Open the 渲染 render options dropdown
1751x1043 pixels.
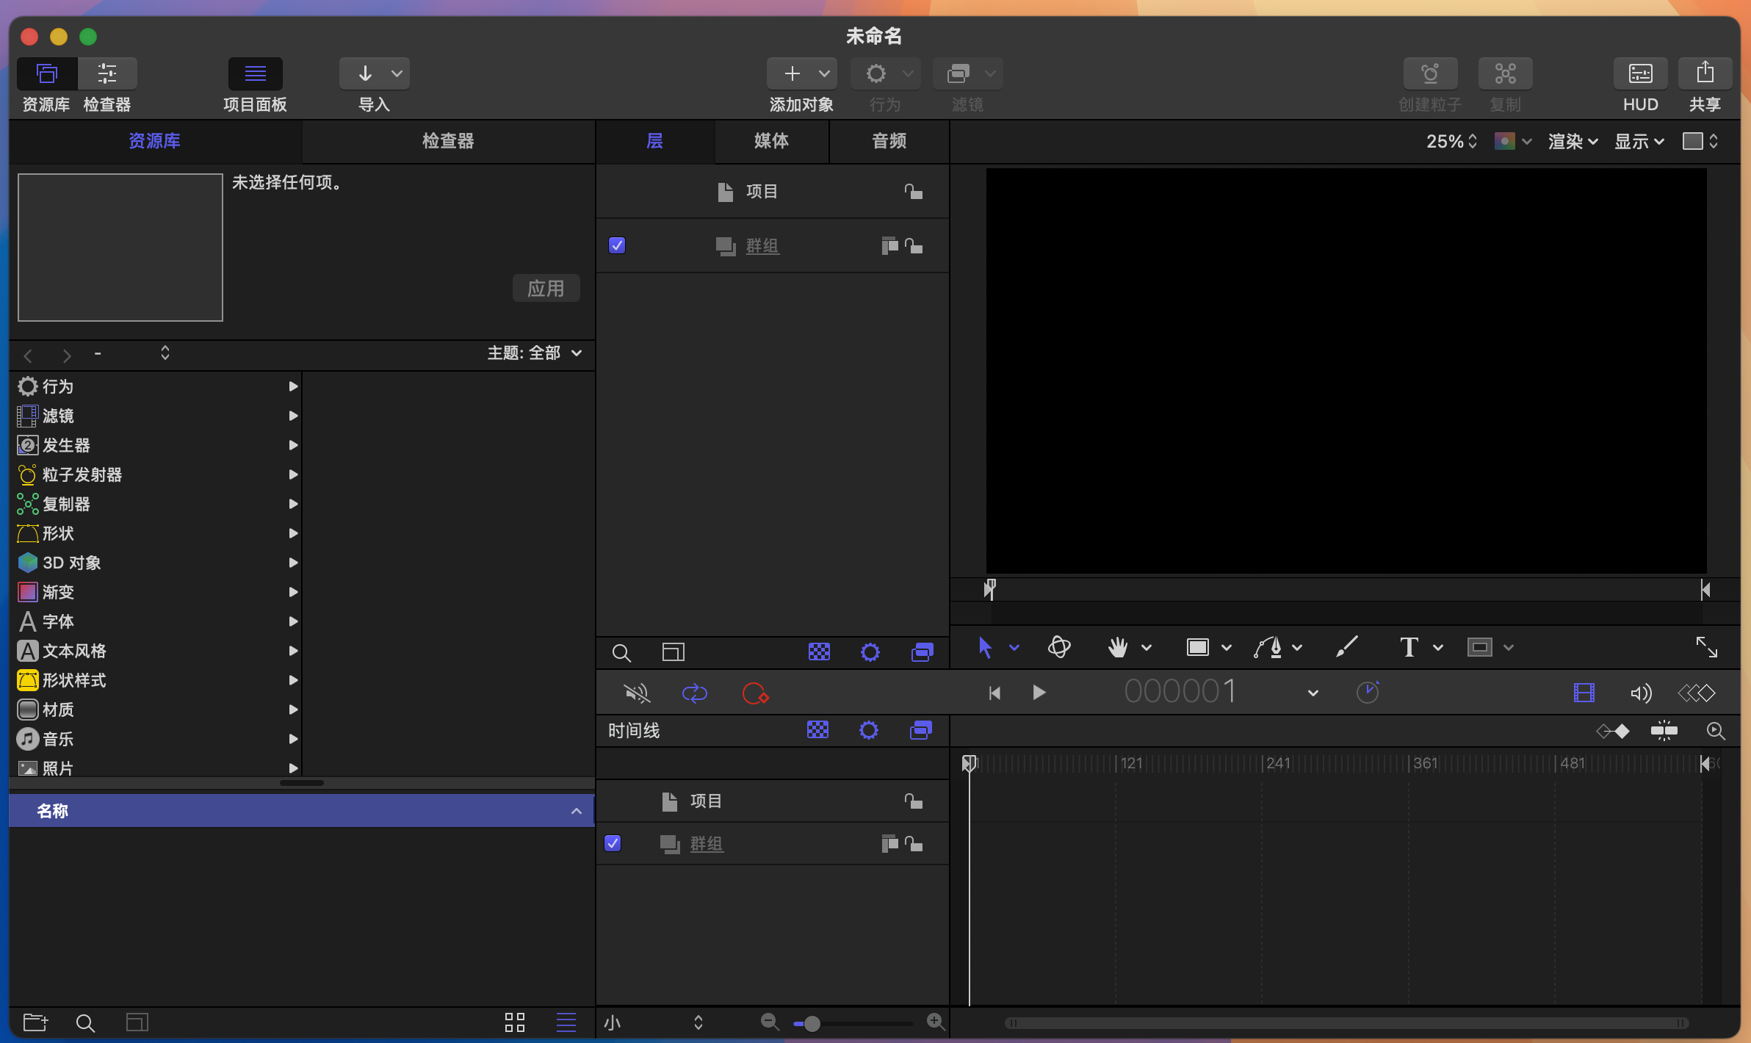point(1570,141)
